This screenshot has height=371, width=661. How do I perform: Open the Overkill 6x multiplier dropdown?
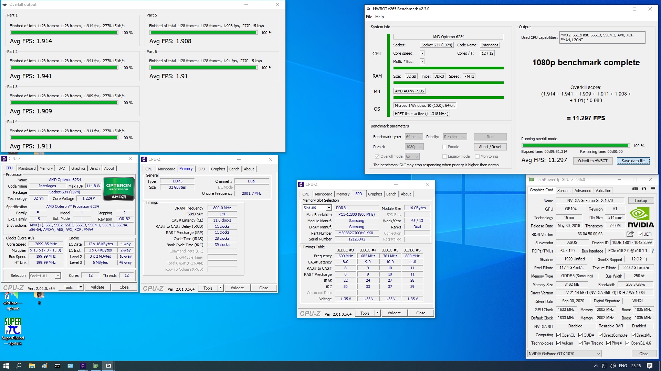click(412, 156)
